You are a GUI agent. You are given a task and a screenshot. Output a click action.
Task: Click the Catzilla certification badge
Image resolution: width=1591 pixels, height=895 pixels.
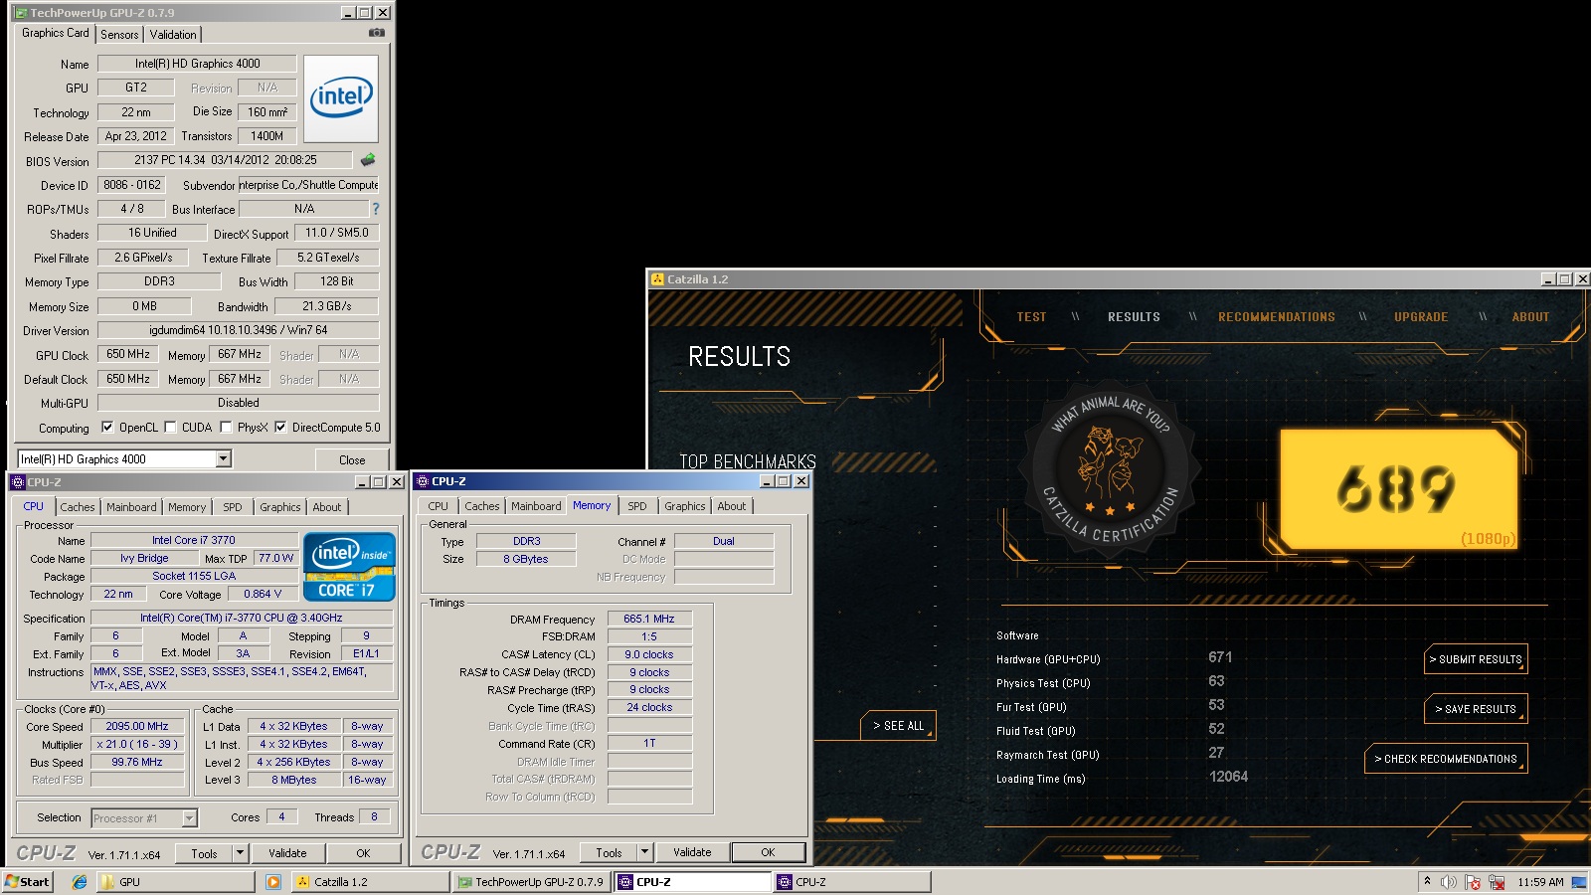1111,468
